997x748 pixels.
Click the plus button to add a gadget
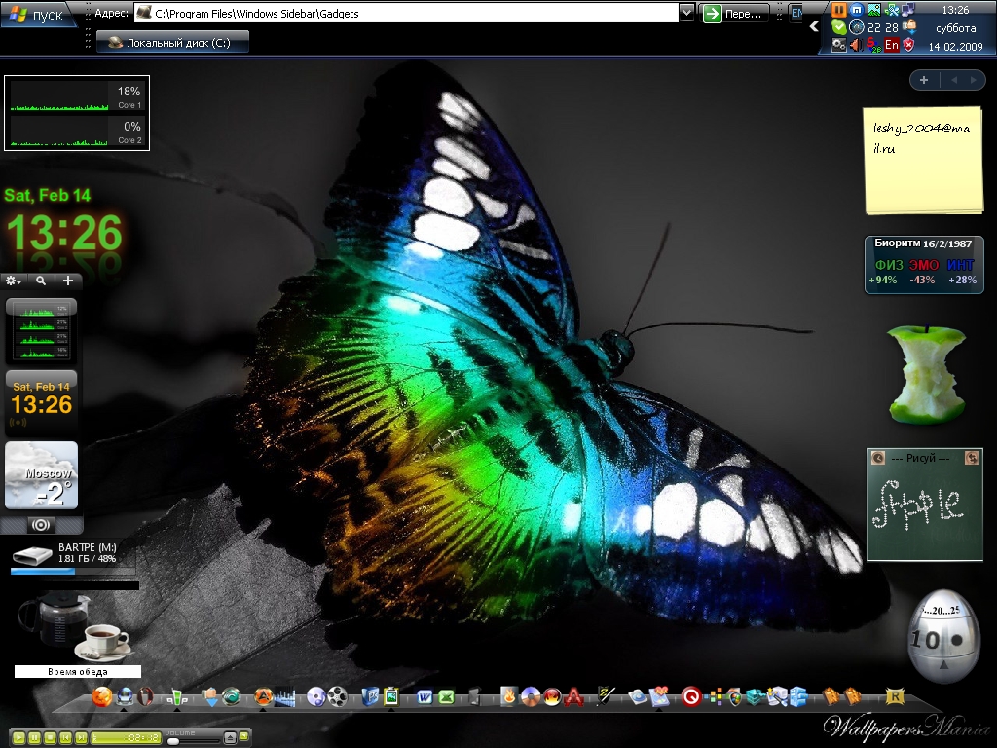(x=68, y=280)
